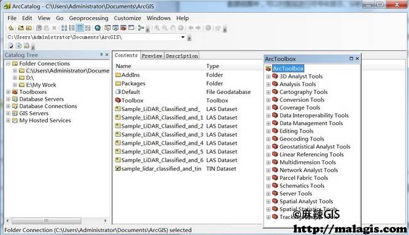Click the Disconnect From Folder icon
Viewport: 409px width, 235px height.
(x=29, y=28)
